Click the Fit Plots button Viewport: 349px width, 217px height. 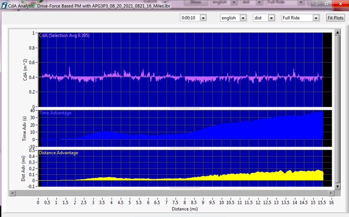point(335,18)
